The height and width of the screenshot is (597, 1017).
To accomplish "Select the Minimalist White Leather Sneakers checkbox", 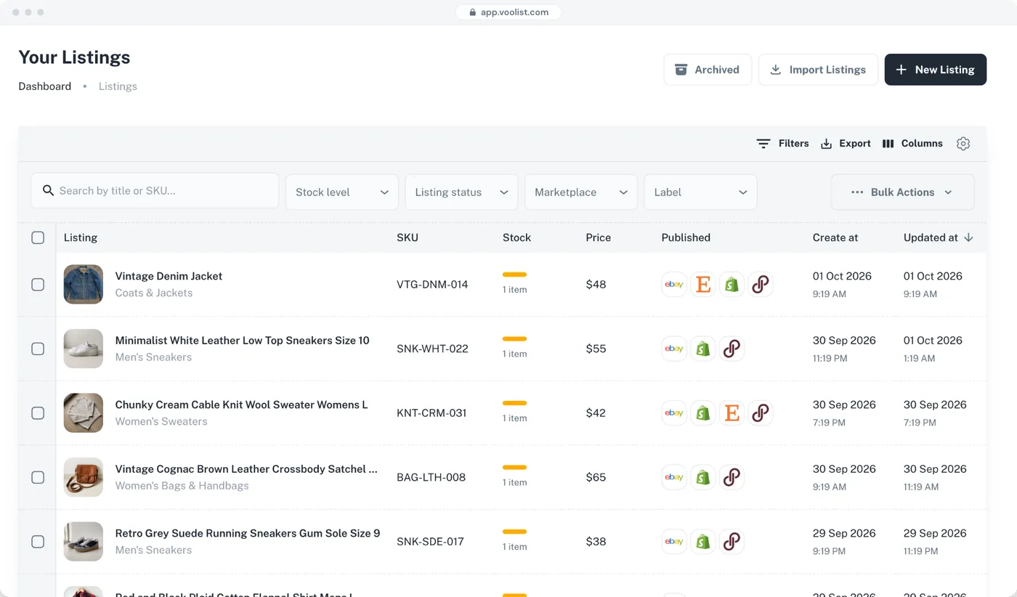I will click(x=38, y=349).
